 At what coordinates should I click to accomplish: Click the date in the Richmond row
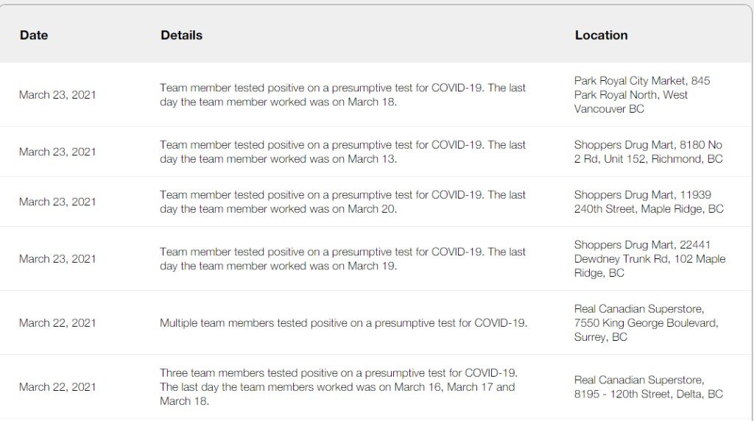pos(57,152)
